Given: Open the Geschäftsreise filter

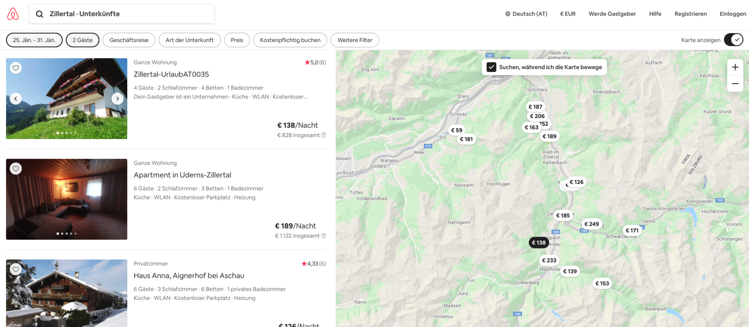Looking at the screenshot, I should (129, 40).
